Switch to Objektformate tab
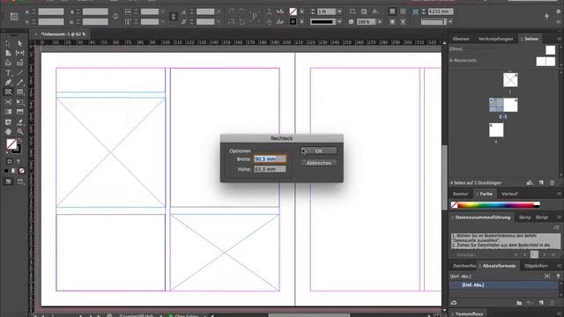Viewport: 564px width, 317px height. [x=536, y=266]
